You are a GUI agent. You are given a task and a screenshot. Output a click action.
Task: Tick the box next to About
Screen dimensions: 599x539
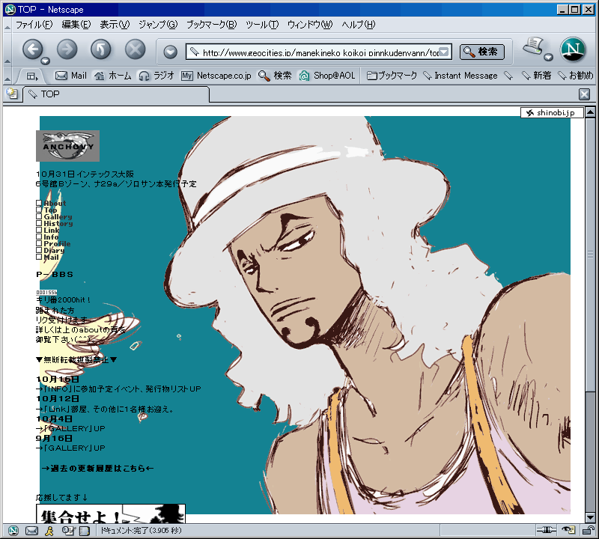click(39, 203)
